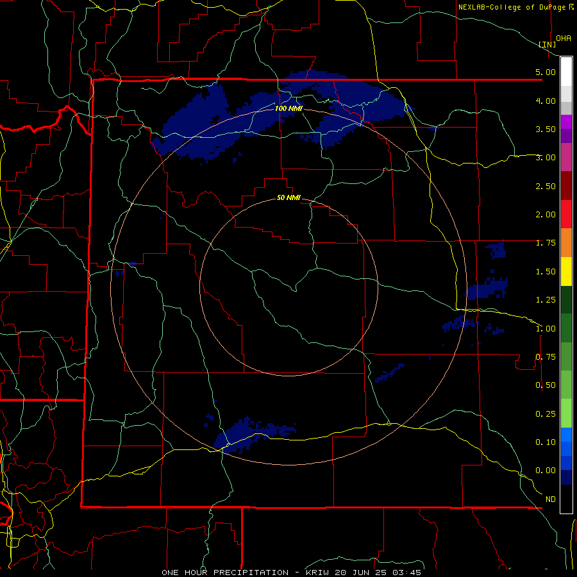Select the '2.50' legend value
Viewport: 577px width, 577px height.
click(x=546, y=186)
